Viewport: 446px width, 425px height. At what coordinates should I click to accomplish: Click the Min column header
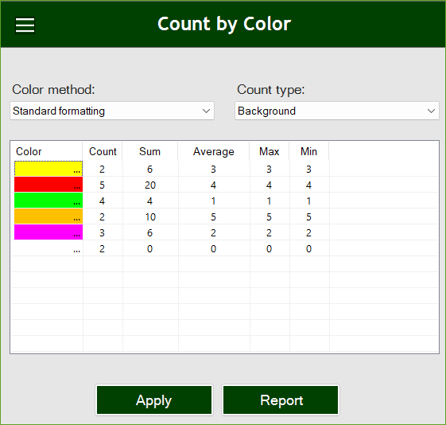point(309,151)
